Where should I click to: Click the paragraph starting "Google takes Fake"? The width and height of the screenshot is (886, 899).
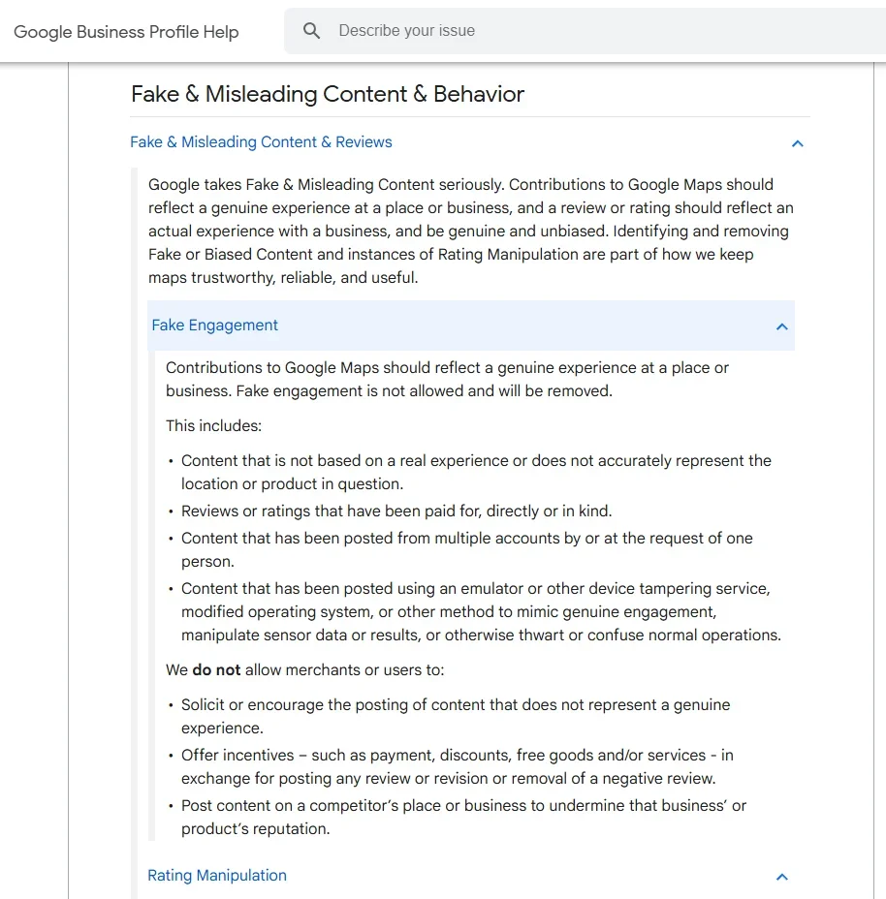pyautogui.click(x=470, y=231)
